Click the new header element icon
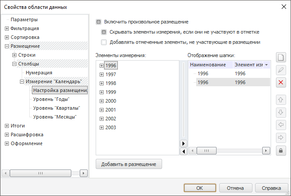 [x=280, y=58]
